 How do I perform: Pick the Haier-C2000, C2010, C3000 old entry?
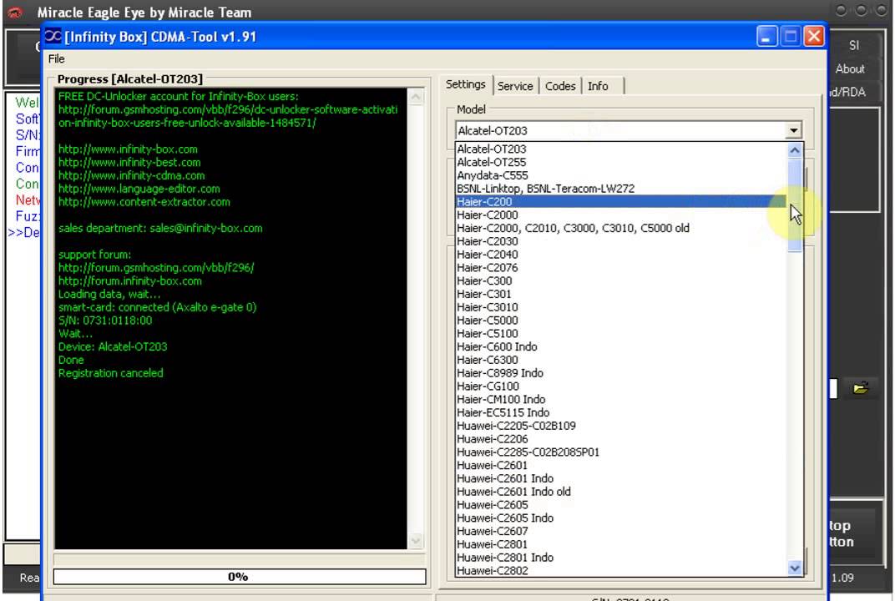pyautogui.click(x=620, y=228)
